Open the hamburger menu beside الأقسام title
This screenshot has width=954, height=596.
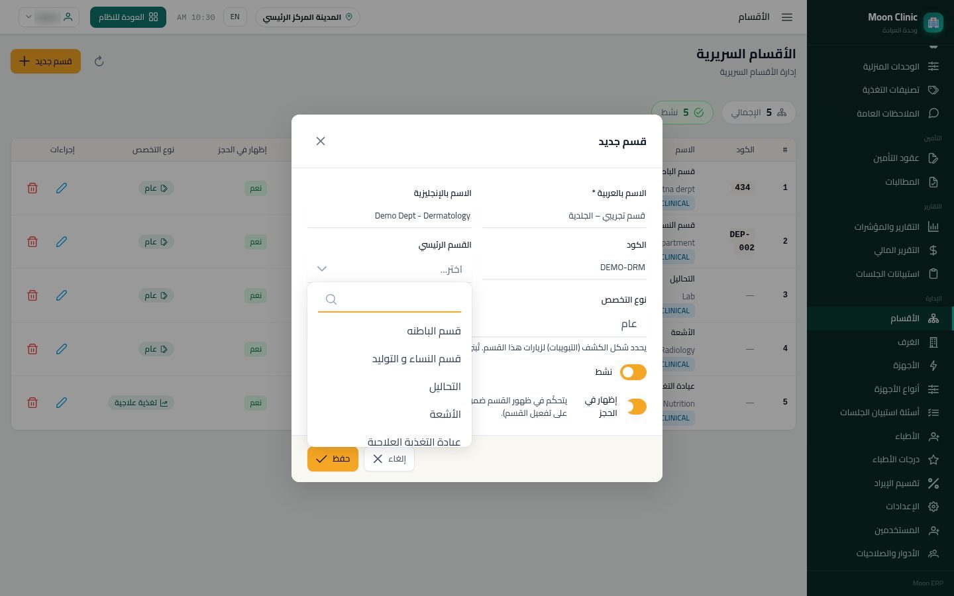click(x=787, y=17)
